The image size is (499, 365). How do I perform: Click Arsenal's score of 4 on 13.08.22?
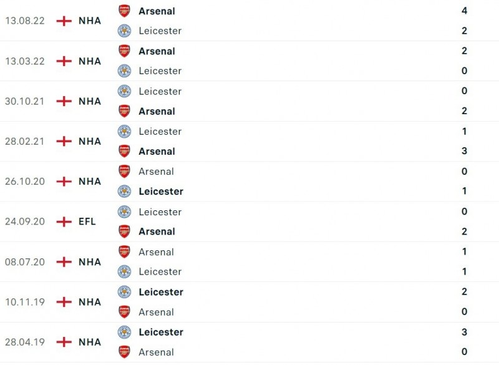pyautogui.click(x=464, y=11)
